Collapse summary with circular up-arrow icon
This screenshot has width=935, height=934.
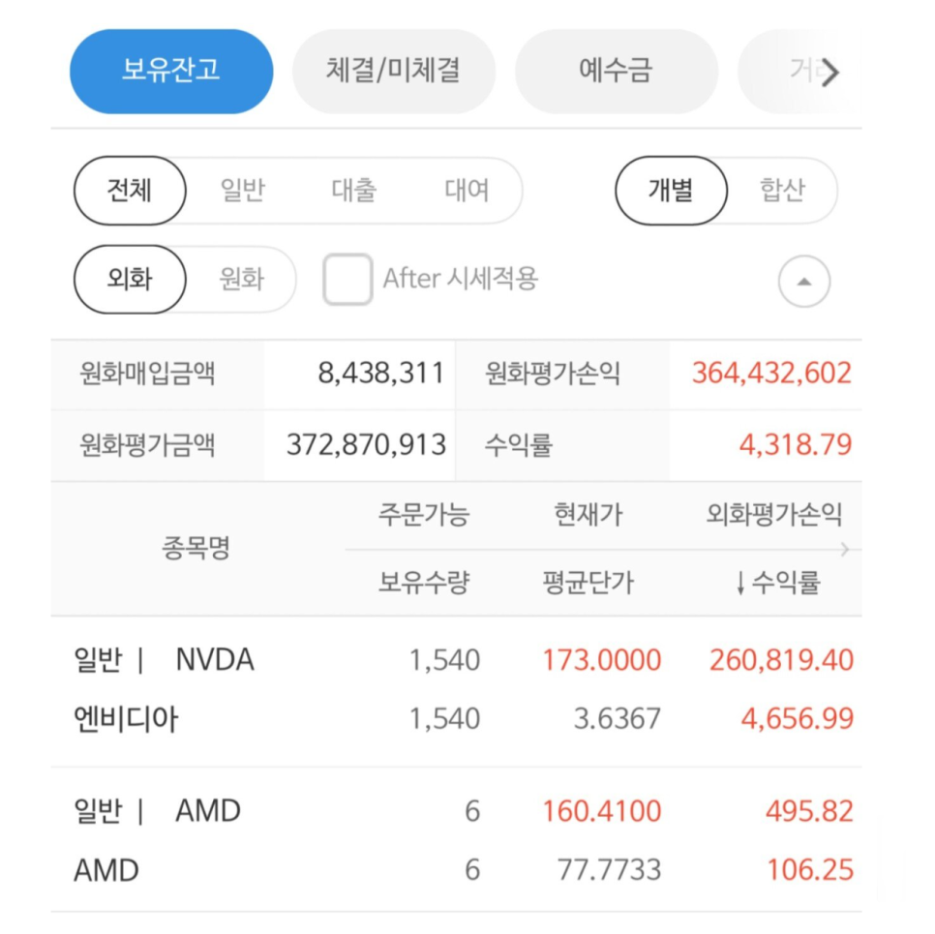803,281
